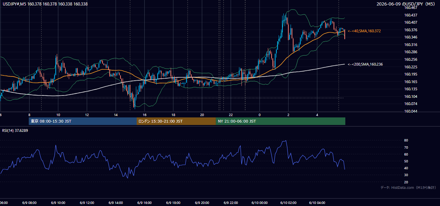This screenshot has height=206, width=440.
Task: Click the bottom date label 6/9 18:00
Action: coord(173,203)
